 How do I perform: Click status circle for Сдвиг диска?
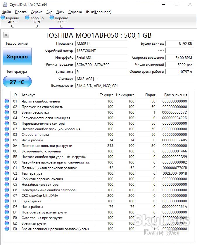7,201
